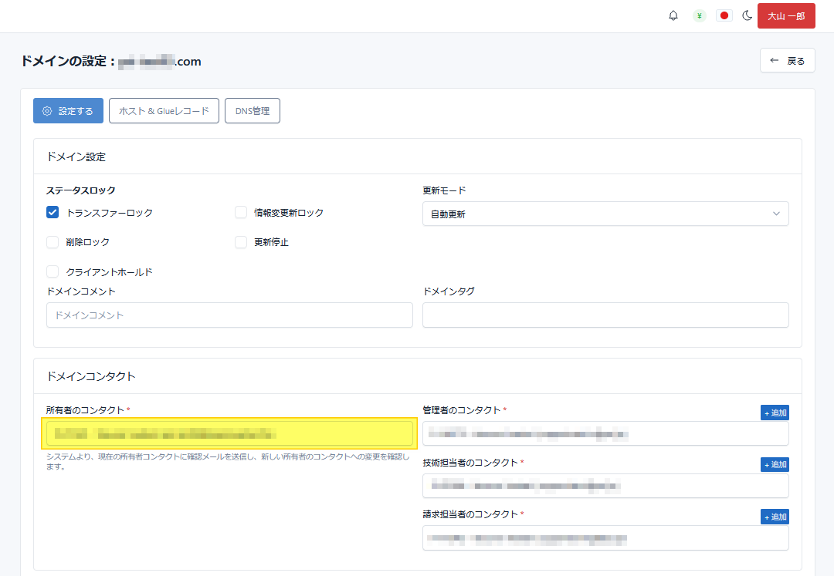This screenshot has width=834, height=576.
Task: Click the yen currency icon
Action: pos(699,15)
